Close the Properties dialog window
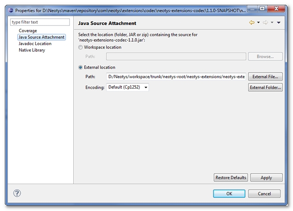Screen dimensions: 293x211 pos(276,9)
